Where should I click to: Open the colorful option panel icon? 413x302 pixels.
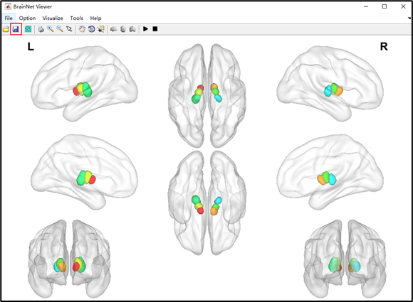pyautogui.click(x=28, y=29)
